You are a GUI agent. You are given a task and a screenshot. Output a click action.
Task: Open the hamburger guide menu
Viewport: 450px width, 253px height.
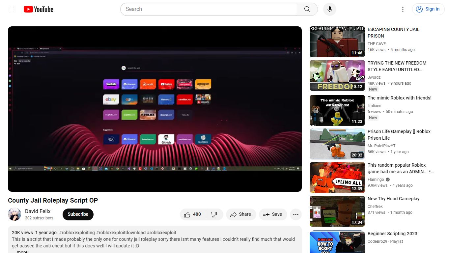[x=12, y=9]
